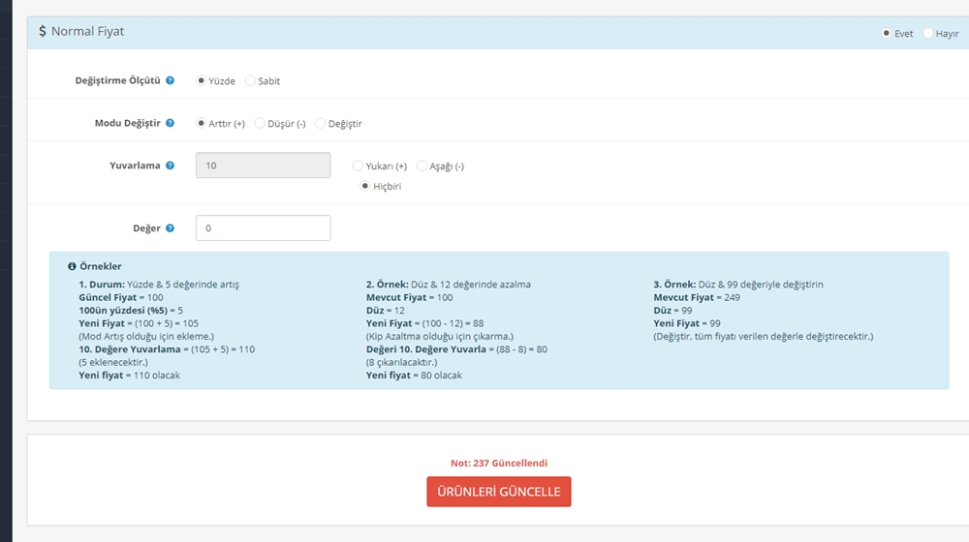Select Aşağı (-) rounding option
This screenshot has height=542, width=969.
coord(422,166)
